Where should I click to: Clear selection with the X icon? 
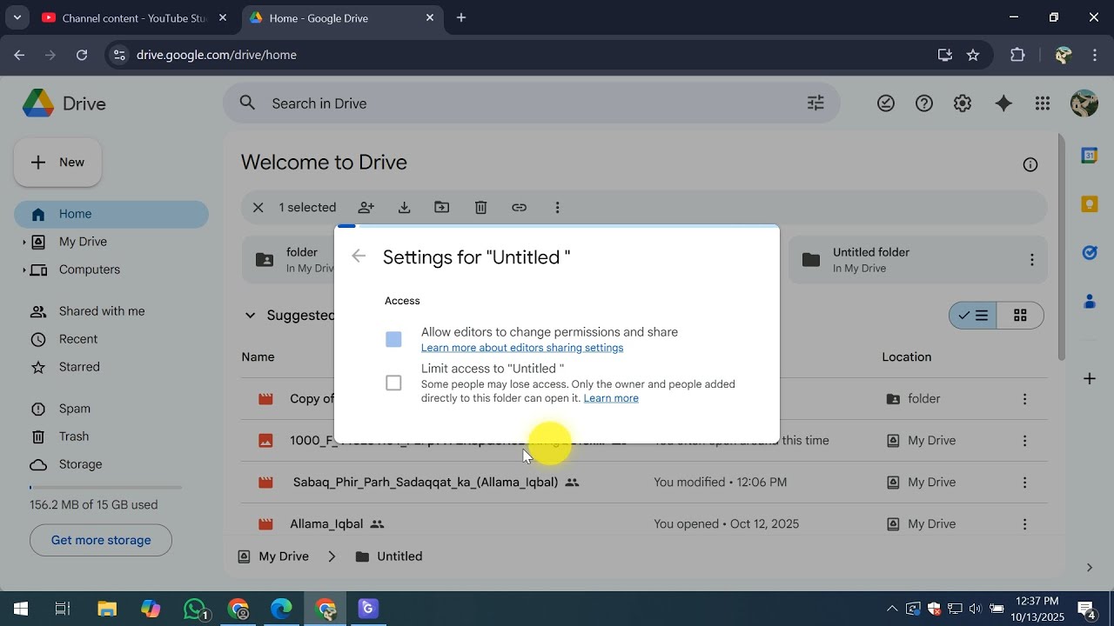(258, 208)
